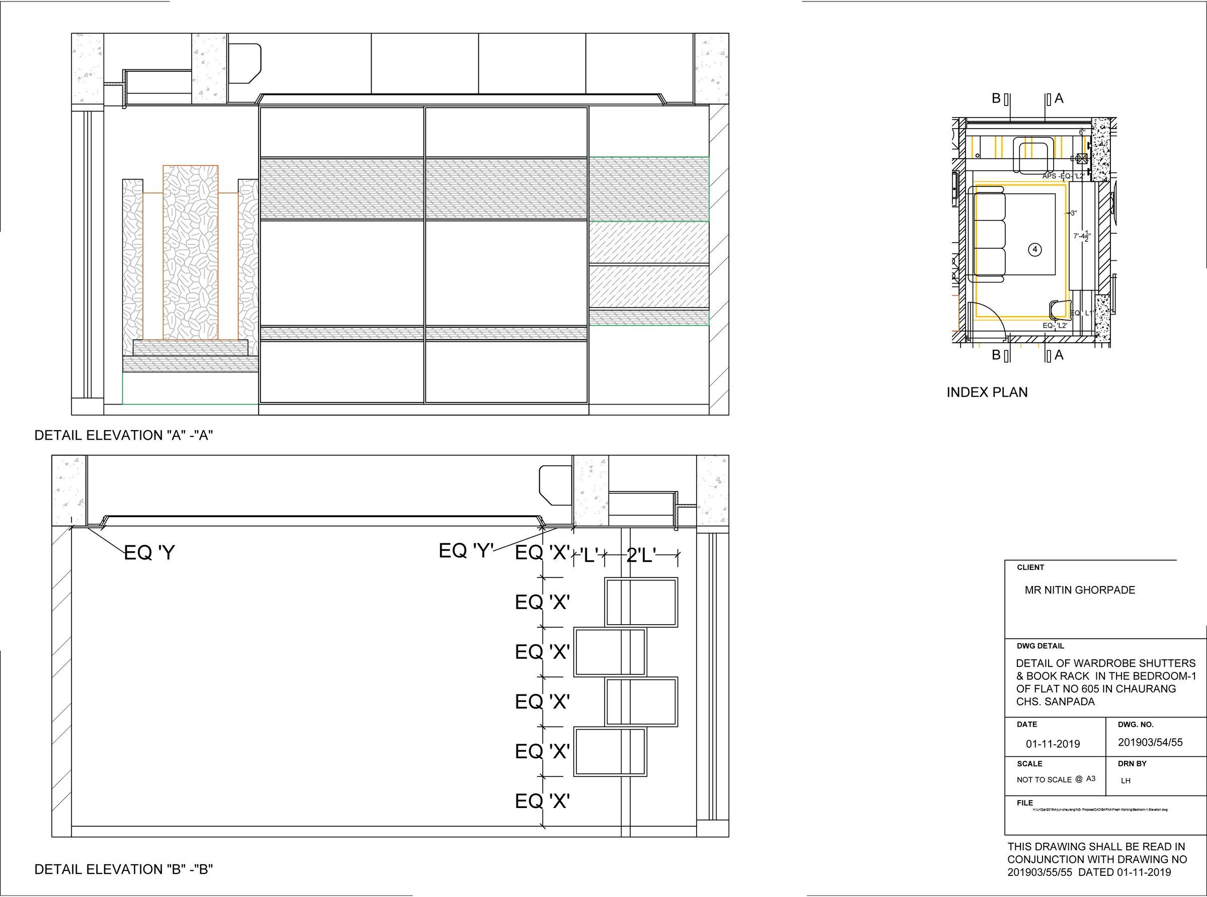The image size is (1207, 897).
Task: Select the drafter initials 'LH'
Action: pyautogui.click(x=1126, y=781)
